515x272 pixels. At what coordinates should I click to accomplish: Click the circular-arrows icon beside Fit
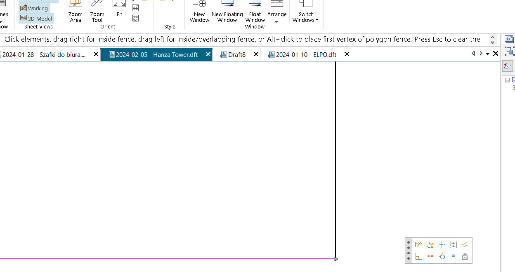pyautogui.click(x=135, y=18)
